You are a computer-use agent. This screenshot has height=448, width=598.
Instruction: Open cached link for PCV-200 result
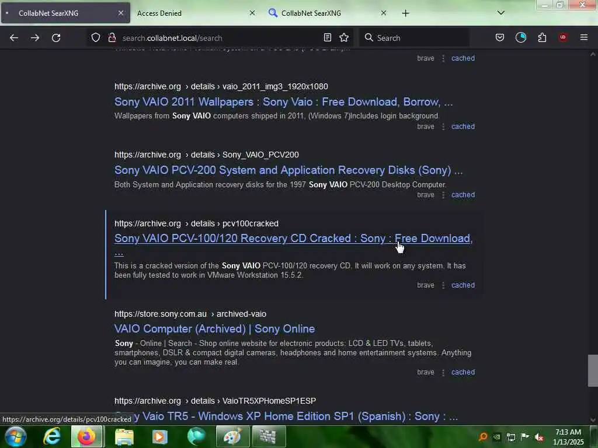click(463, 195)
